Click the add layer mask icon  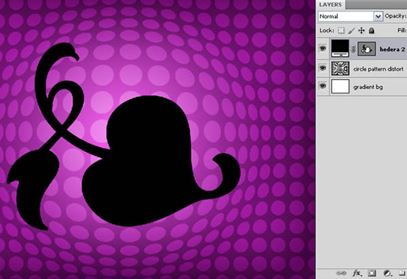pos(371,273)
